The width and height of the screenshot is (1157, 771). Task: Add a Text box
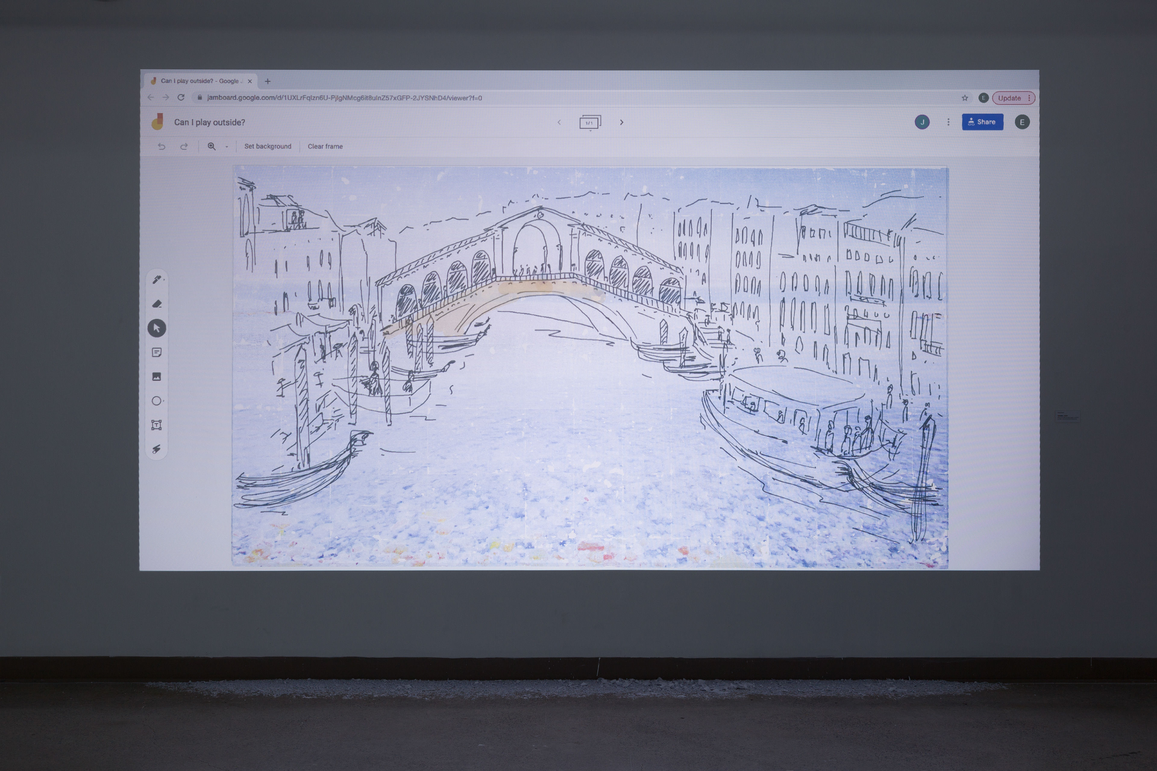(157, 425)
